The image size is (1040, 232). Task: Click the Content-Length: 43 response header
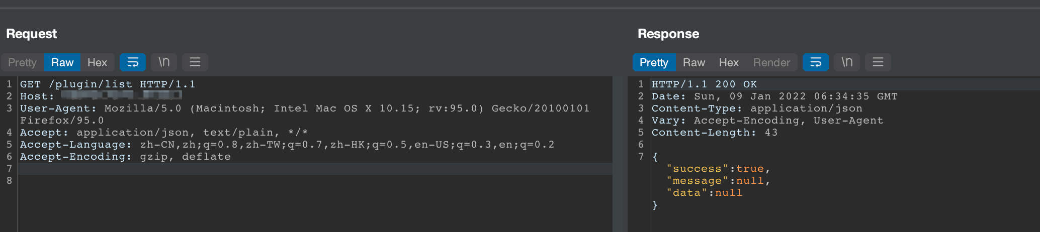[x=714, y=133]
